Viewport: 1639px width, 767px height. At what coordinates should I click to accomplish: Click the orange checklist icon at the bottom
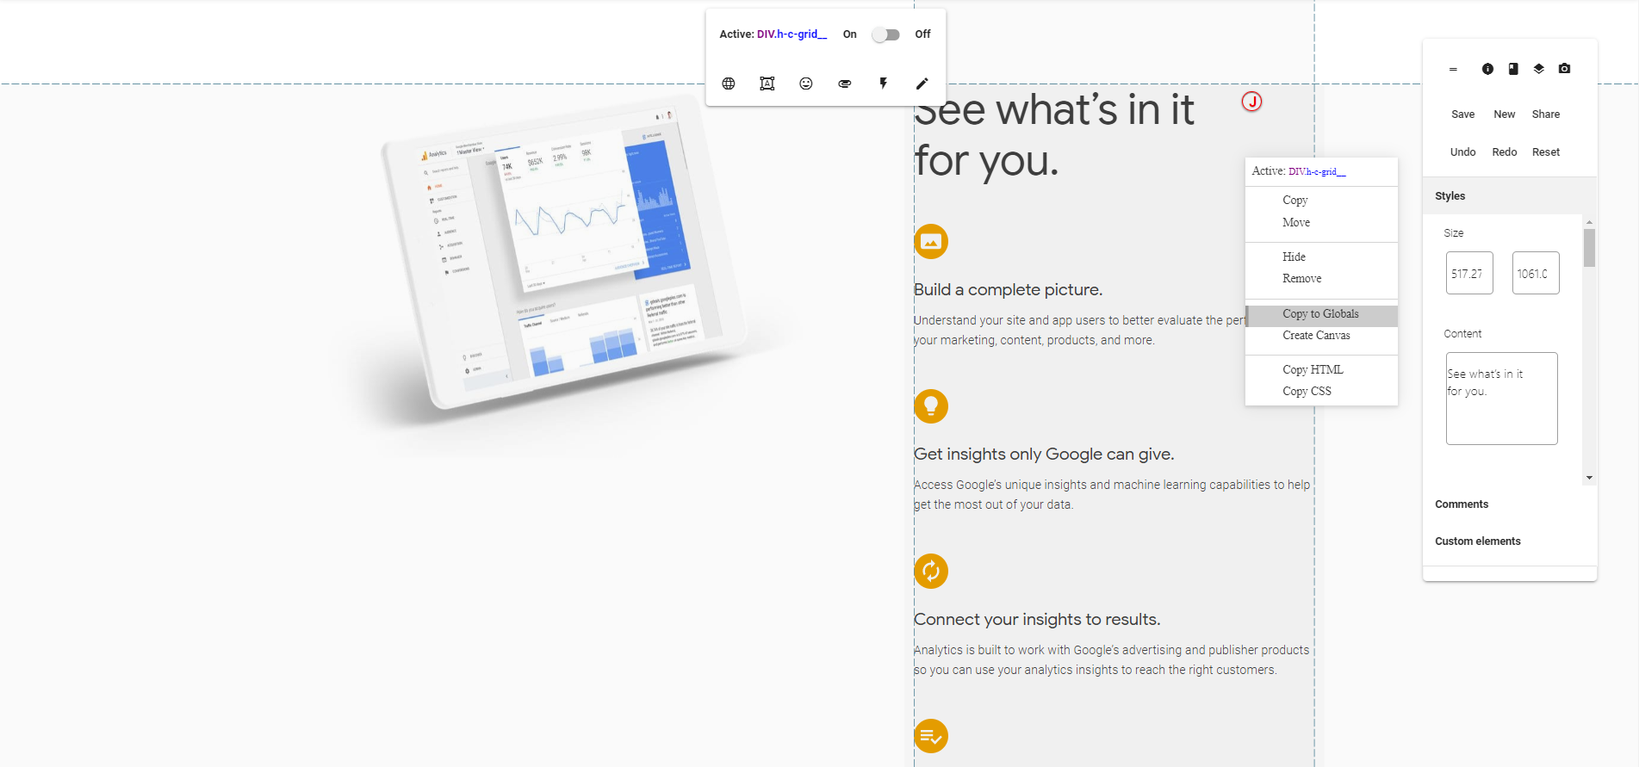pos(931,736)
